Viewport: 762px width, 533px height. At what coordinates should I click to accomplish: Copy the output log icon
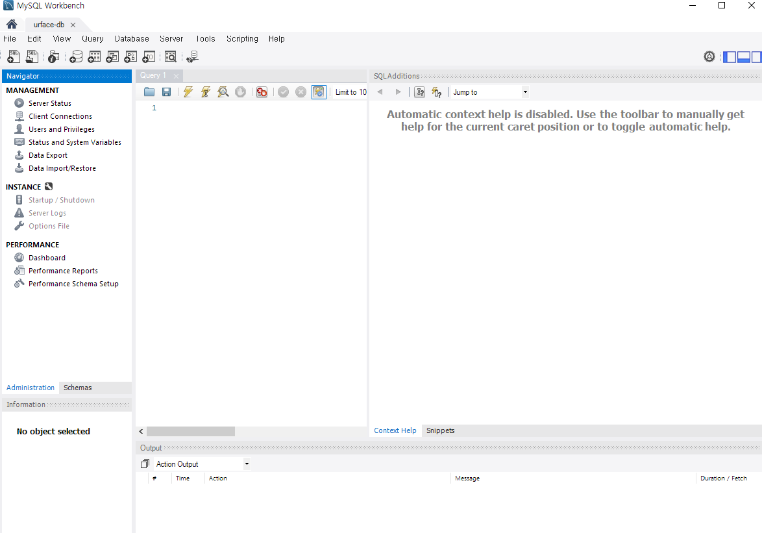[x=145, y=464]
